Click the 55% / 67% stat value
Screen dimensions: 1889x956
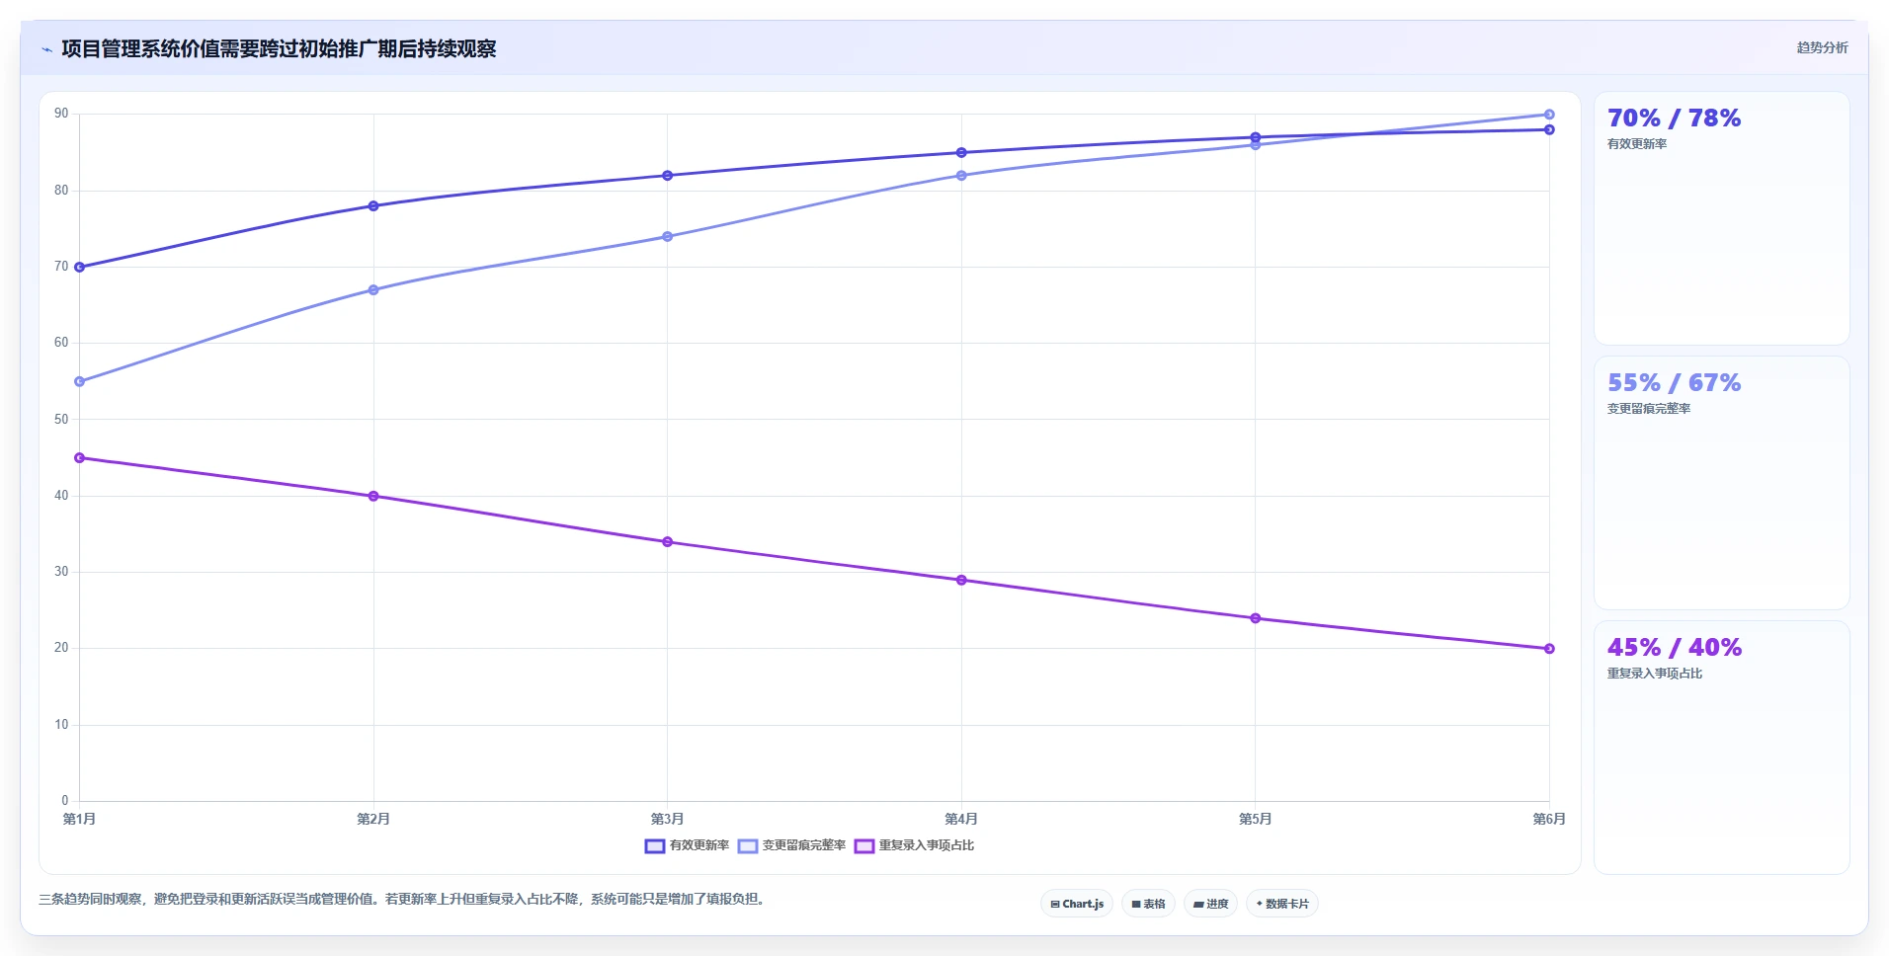point(1674,383)
